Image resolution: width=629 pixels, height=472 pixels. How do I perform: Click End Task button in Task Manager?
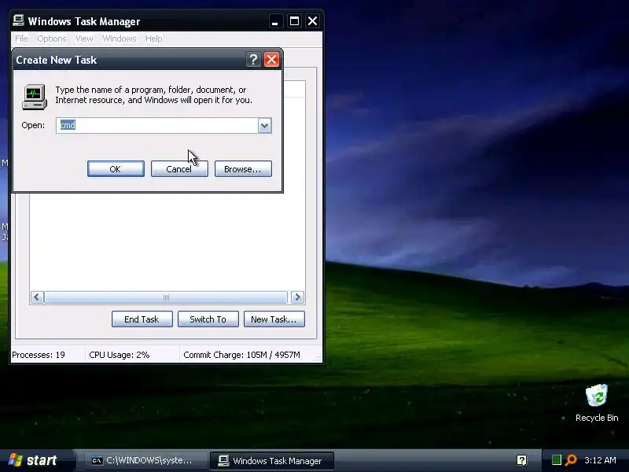142,319
